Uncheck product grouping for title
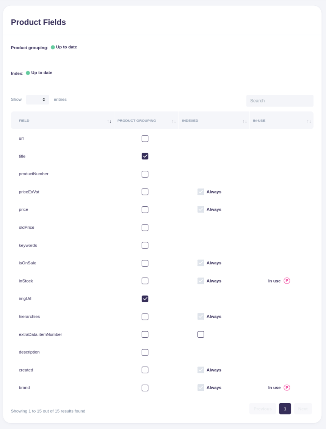This screenshot has height=429, width=326. click(145, 156)
